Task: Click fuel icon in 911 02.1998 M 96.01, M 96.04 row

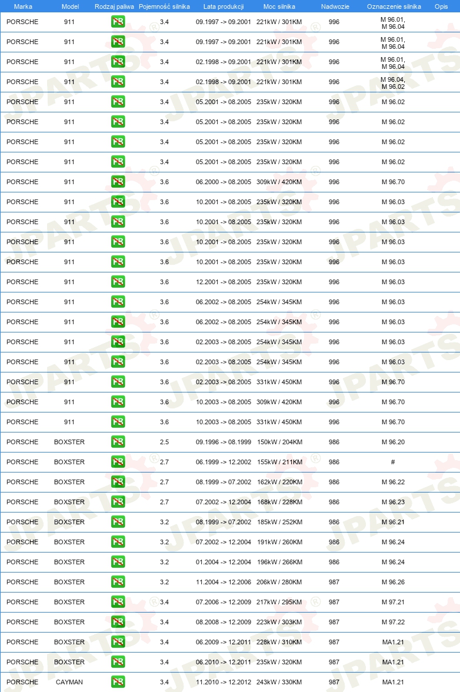Action: [x=118, y=62]
